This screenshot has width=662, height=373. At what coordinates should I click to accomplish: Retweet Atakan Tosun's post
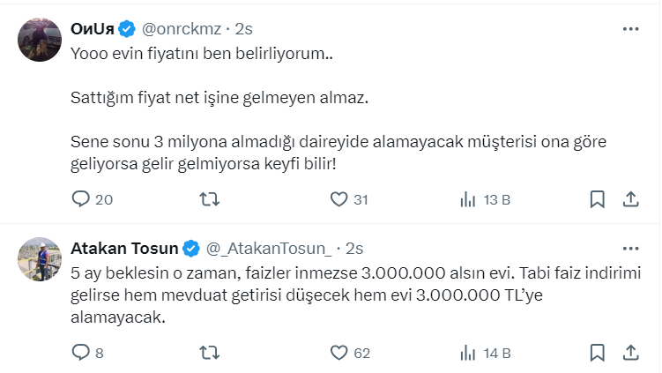click(210, 354)
